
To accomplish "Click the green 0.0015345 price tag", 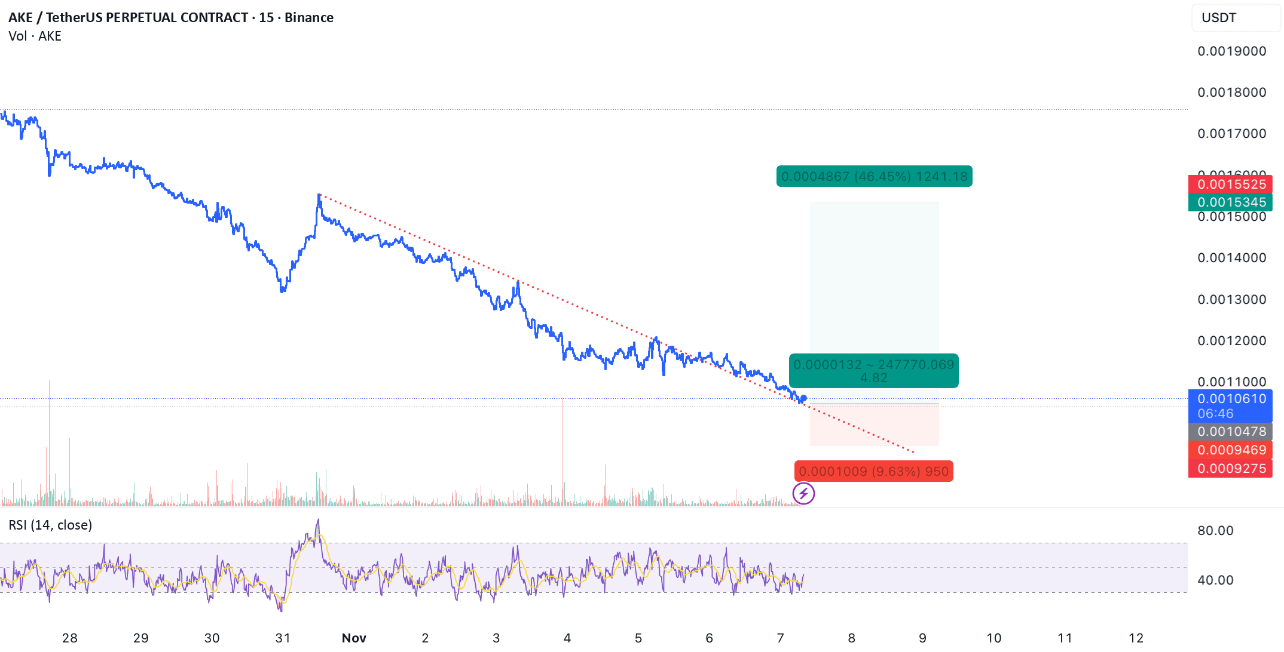I will (1231, 202).
